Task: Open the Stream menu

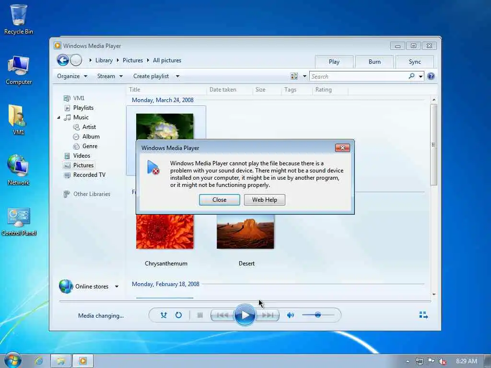Action: pyautogui.click(x=110, y=76)
